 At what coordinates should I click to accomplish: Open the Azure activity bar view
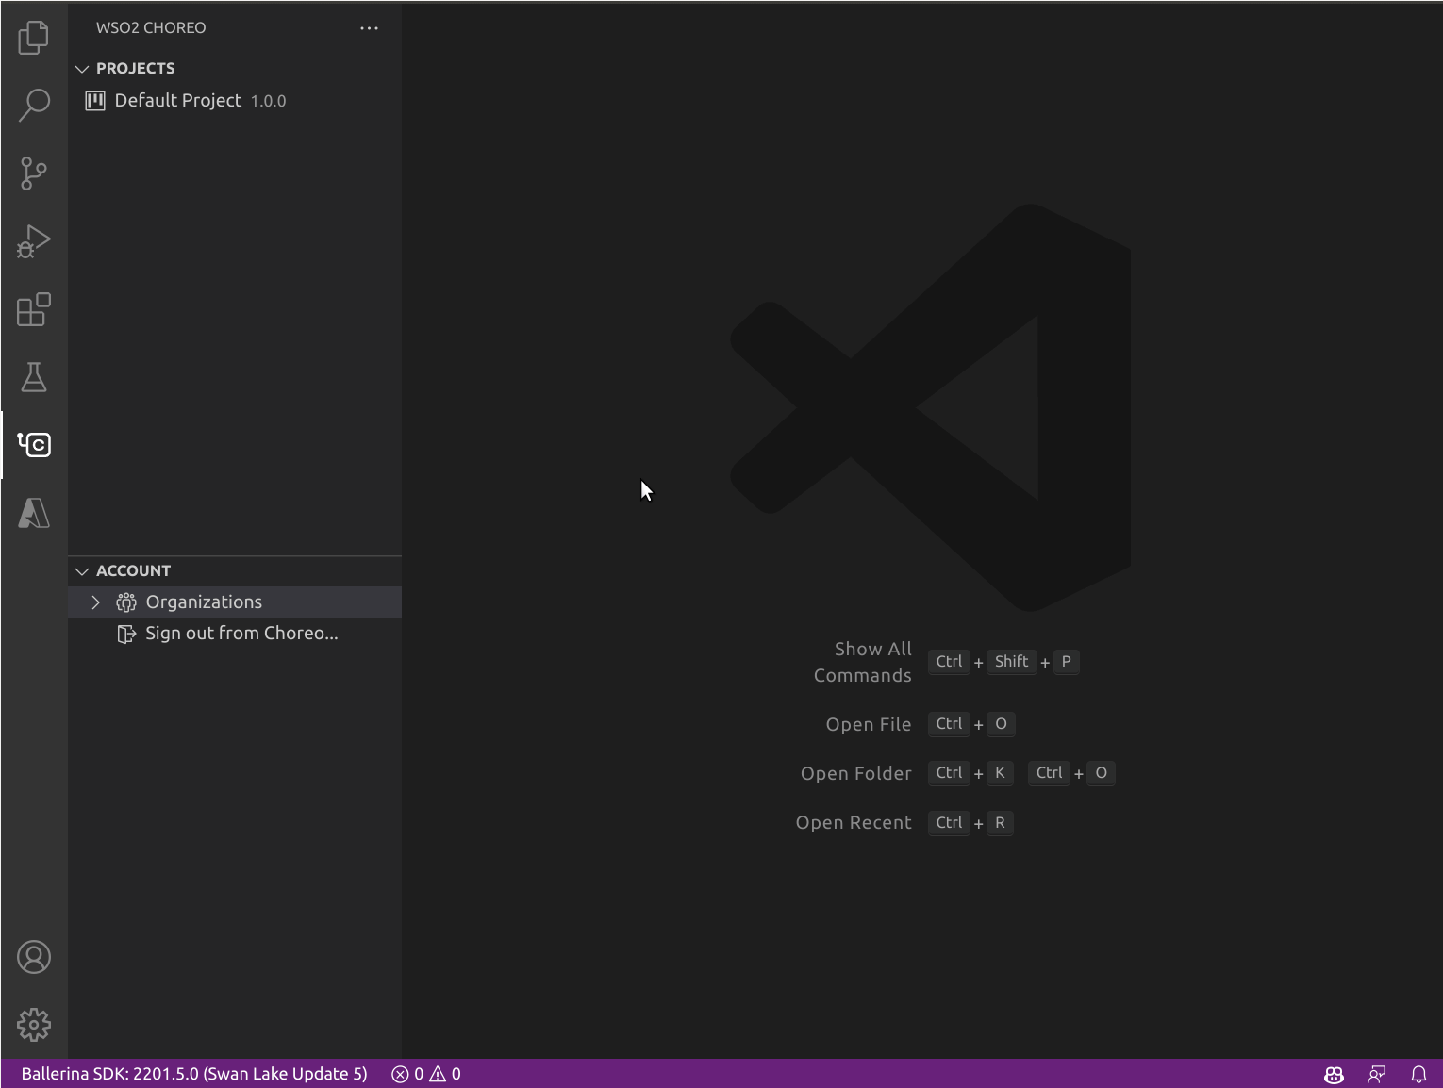[x=34, y=513]
